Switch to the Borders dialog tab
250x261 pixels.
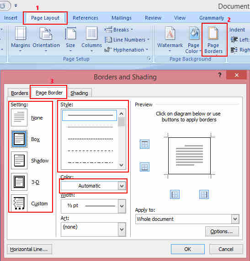(x=19, y=93)
